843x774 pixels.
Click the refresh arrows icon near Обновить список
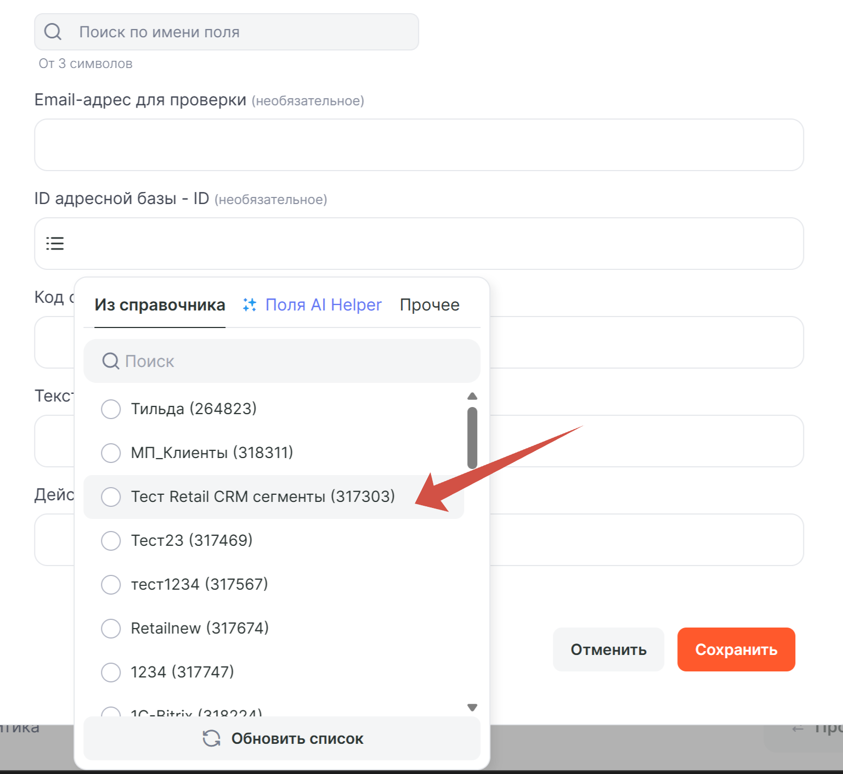[x=212, y=738]
